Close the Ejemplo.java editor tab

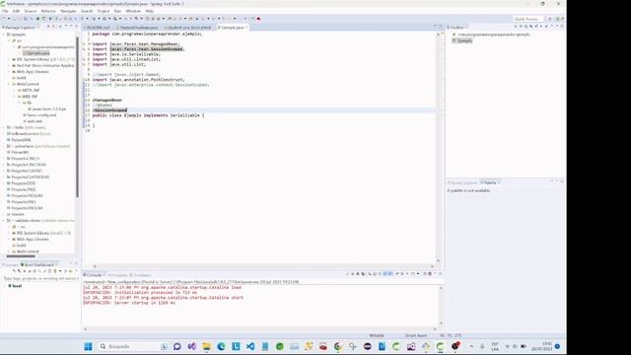(246, 28)
